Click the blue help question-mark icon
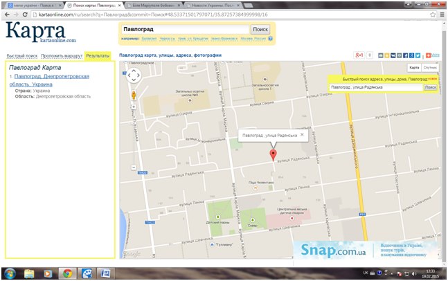Screen dimensions: 448x281 tap(270, 39)
